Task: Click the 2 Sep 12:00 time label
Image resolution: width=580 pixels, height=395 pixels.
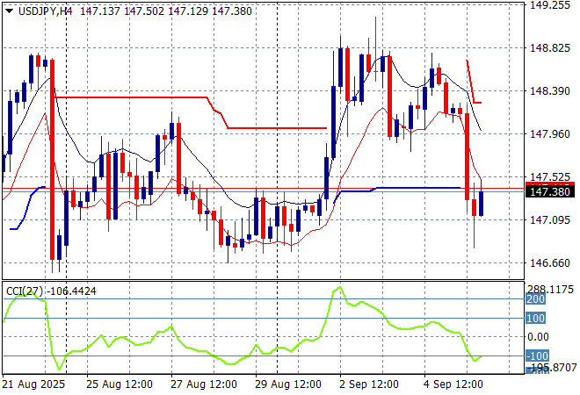Action: [x=369, y=384]
